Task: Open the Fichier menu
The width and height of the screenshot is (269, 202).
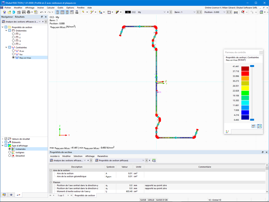Action: point(8,8)
